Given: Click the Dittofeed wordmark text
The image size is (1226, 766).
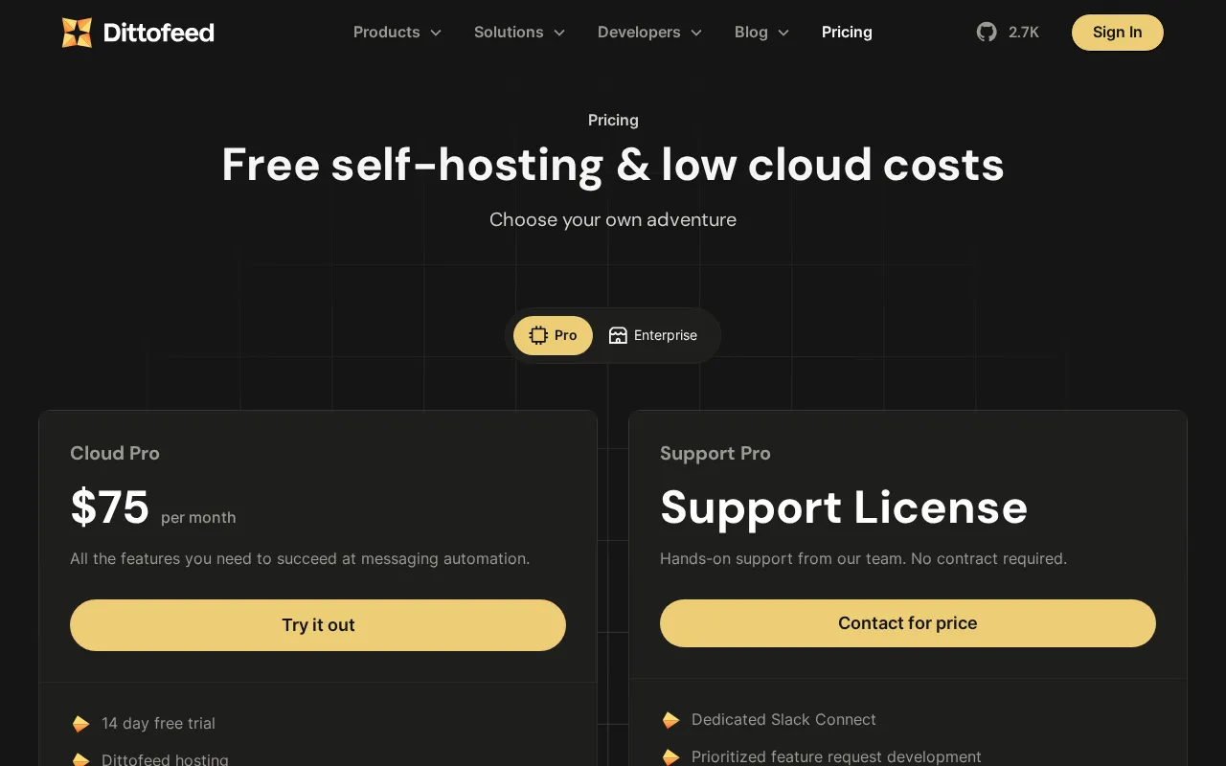Looking at the screenshot, I should click(158, 34).
